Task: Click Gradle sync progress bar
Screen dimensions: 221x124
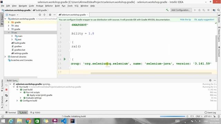Action: click(x=172, y=116)
